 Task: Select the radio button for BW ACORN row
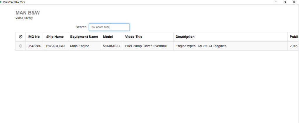tap(21, 46)
